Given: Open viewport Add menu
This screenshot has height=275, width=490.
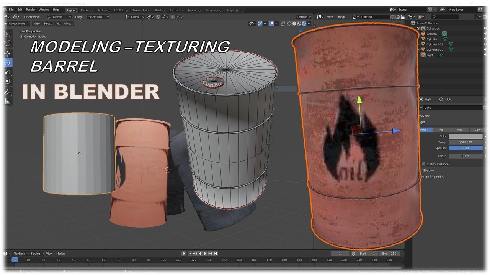Looking at the screenshot, I should [58, 24].
